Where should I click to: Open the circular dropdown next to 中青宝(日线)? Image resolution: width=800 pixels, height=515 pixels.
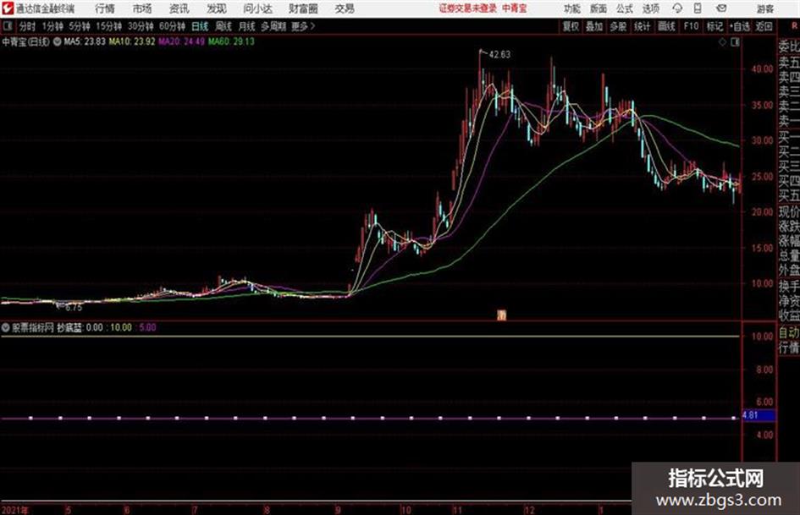point(57,41)
